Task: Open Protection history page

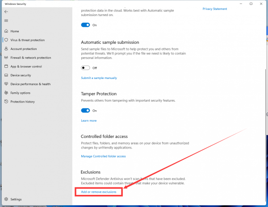Action: [x=23, y=102]
